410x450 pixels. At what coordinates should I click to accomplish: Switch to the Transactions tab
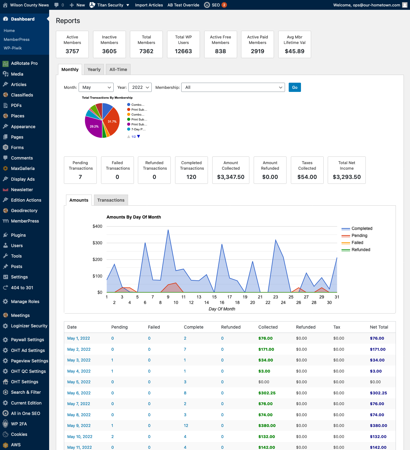pos(111,200)
